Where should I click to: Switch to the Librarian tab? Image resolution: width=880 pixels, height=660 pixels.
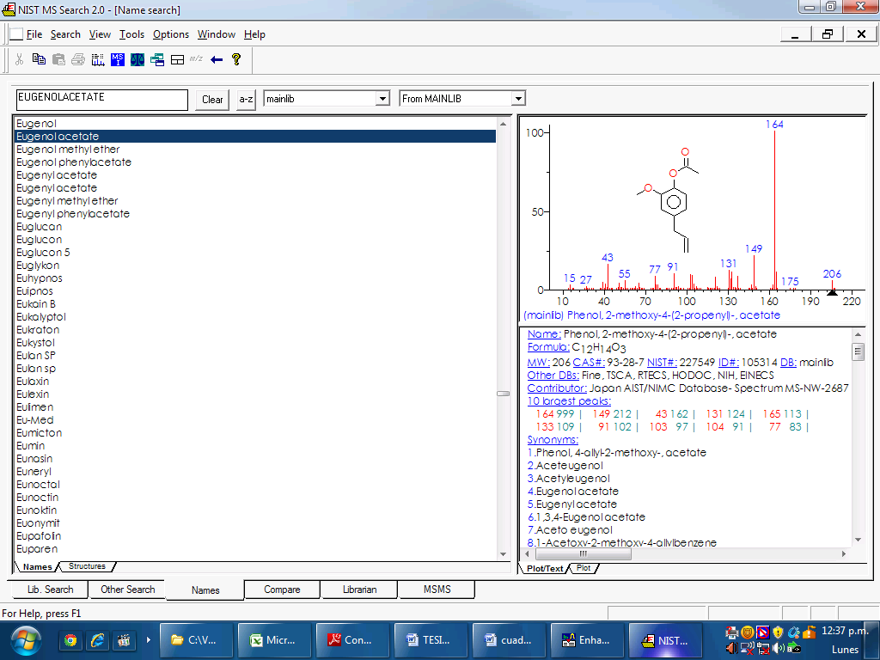pyautogui.click(x=360, y=590)
